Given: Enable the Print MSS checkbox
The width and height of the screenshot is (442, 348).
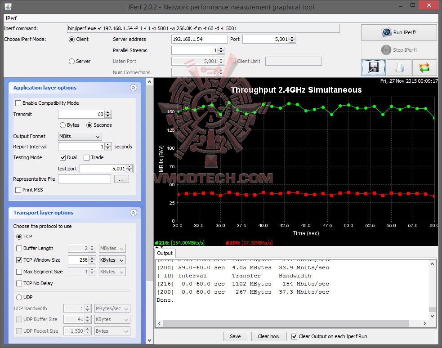Looking at the screenshot, I should click(18, 190).
